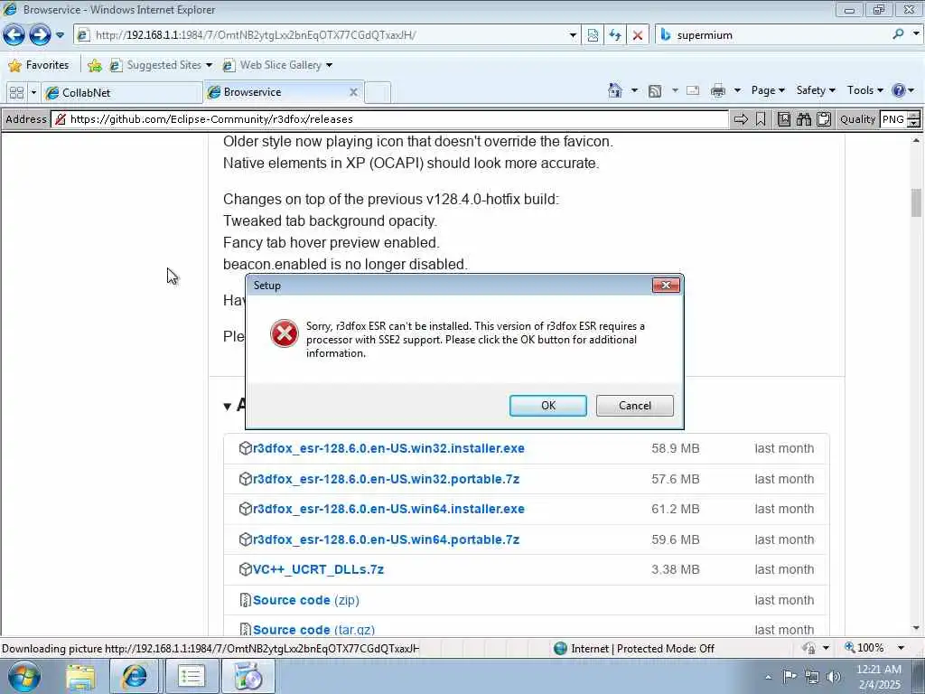Close the Browservice tab
This screenshot has height=694, width=925.
(353, 92)
